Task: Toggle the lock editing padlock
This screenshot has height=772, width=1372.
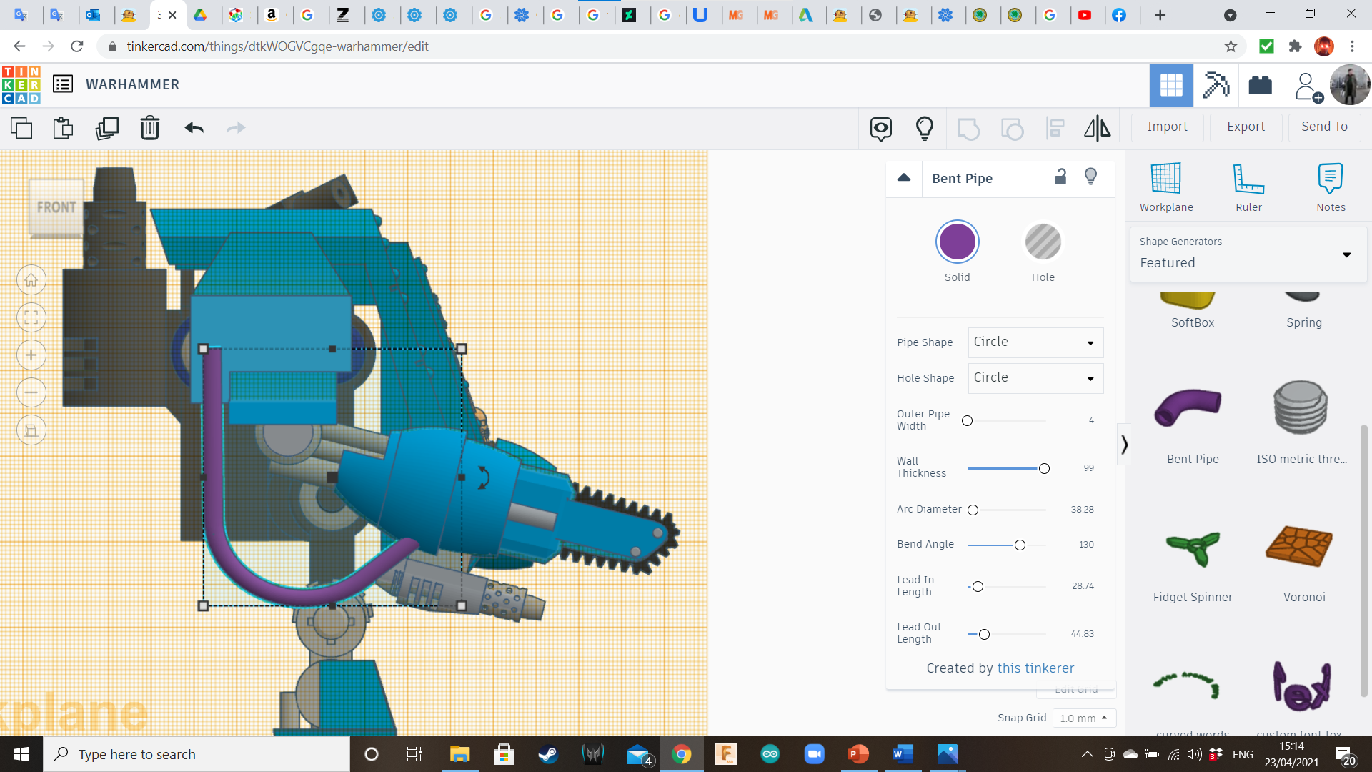Action: pyautogui.click(x=1060, y=177)
